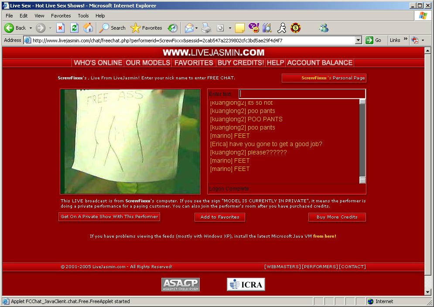Launch the Yahoo Messenger smiley icon

[254, 27]
